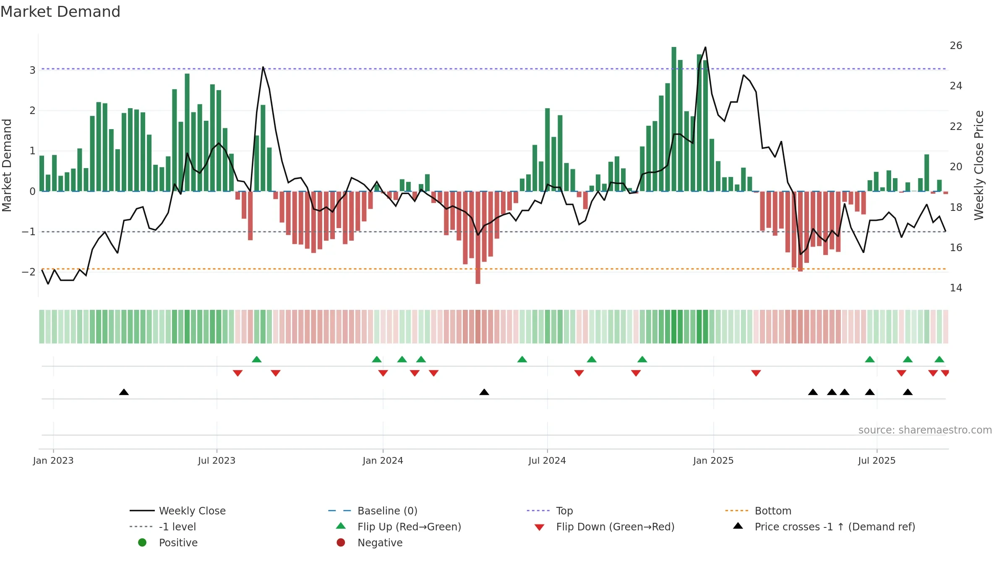Click the price line peak near August 2023
The width and height of the screenshot is (1007, 566).
(263, 67)
